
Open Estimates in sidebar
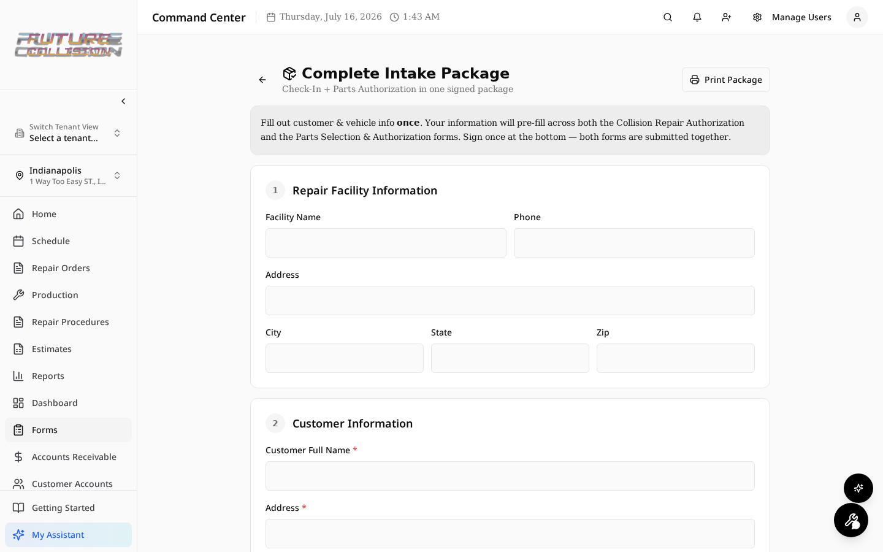coord(68,349)
